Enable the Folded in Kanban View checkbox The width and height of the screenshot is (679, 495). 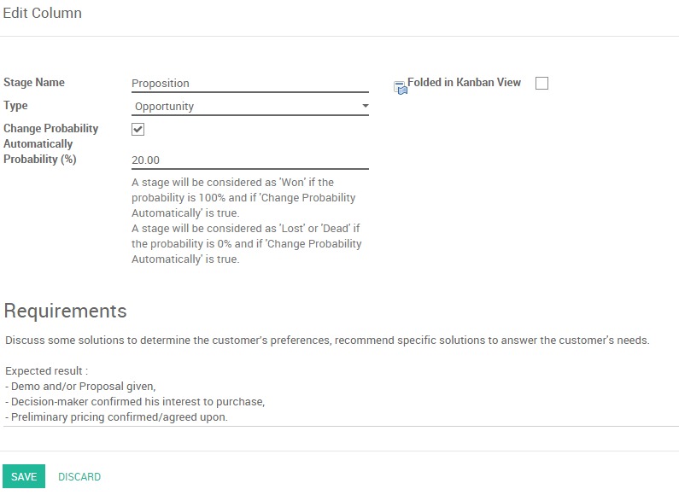(x=541, y=84)
